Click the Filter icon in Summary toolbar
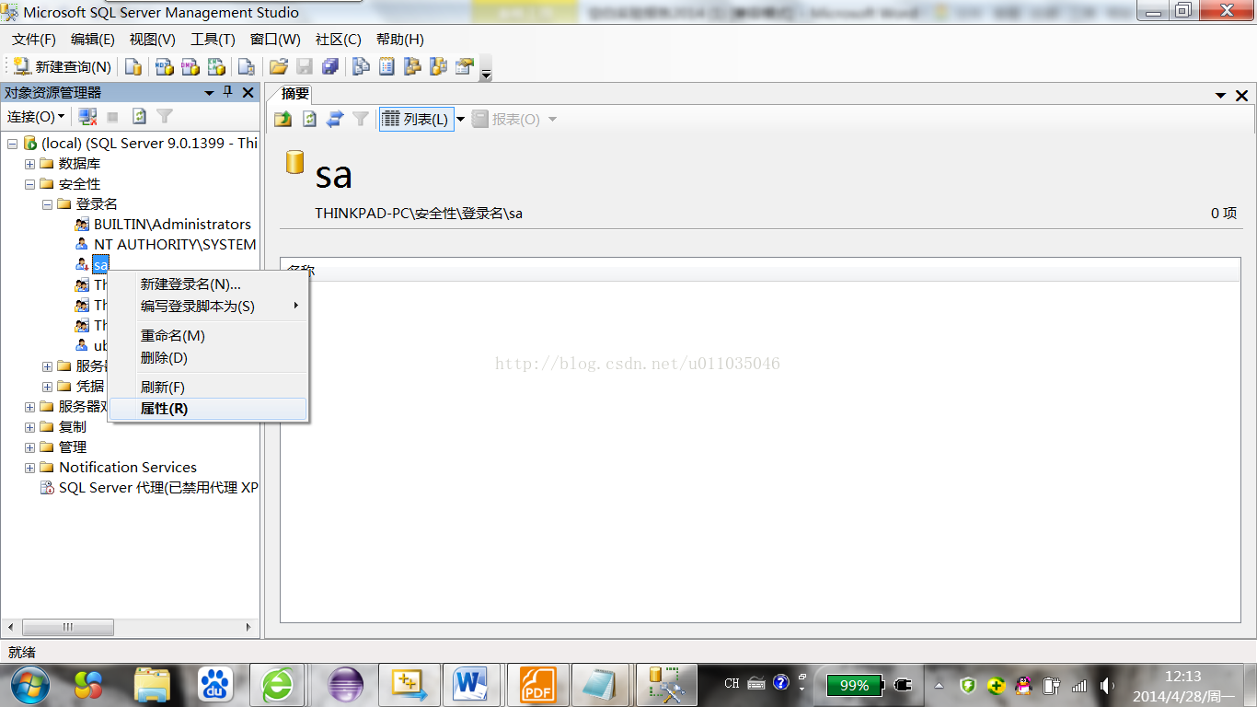This screenshot has width=1257, height=707. 361,119
